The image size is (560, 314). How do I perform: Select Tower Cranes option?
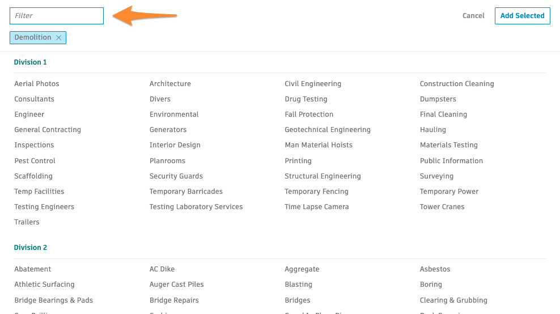point(442,207)
